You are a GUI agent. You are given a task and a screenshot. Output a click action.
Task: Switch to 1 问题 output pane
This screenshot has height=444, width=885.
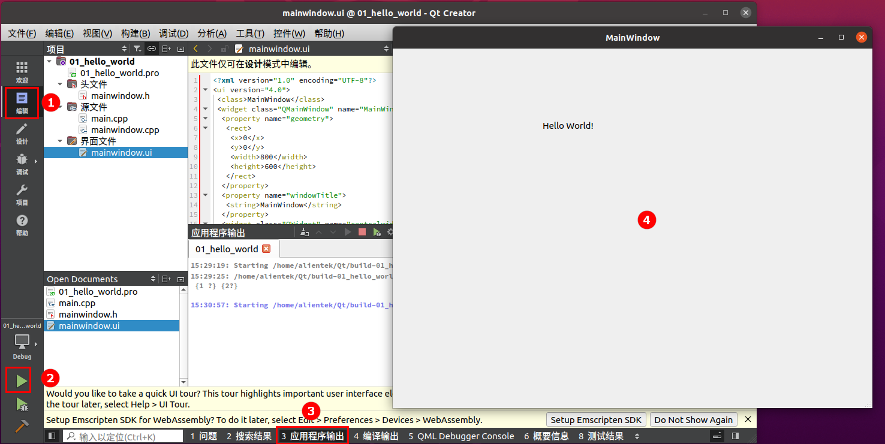[204, 436]
